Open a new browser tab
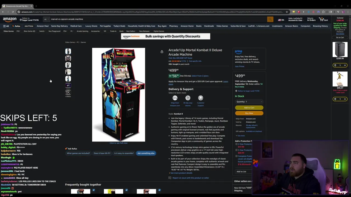 (36, 6)
